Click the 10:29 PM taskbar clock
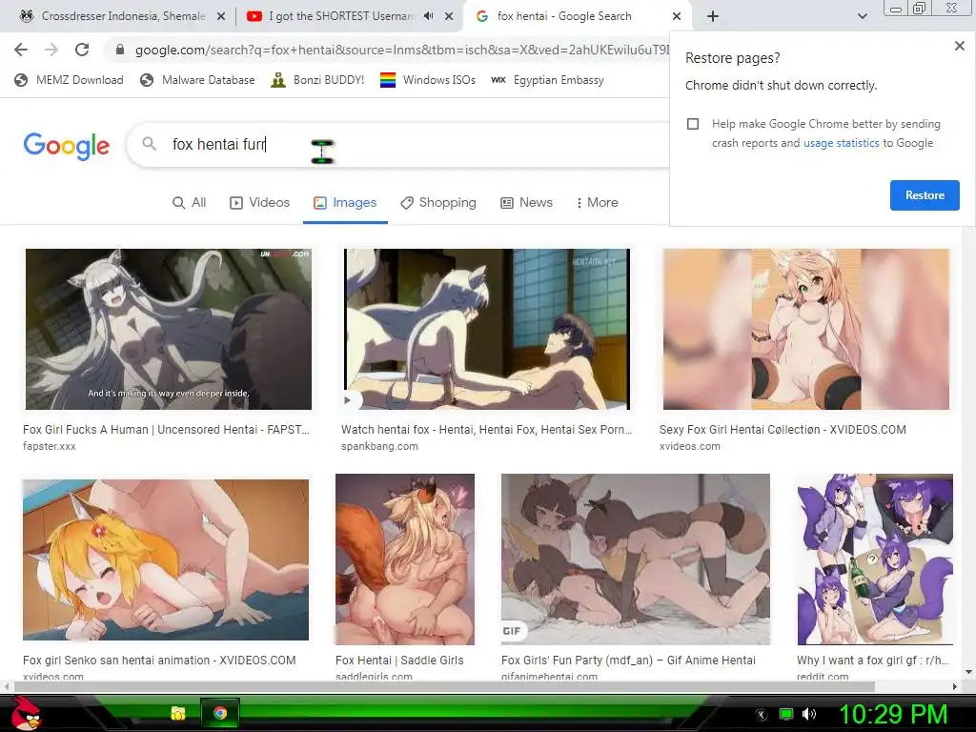This screenshot has height=732, width=976. pyautogui.click(x=893, y=715)
